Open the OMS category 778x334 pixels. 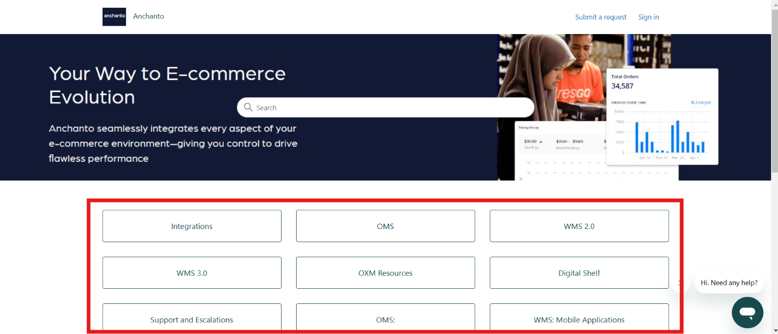tap(386, 226)
